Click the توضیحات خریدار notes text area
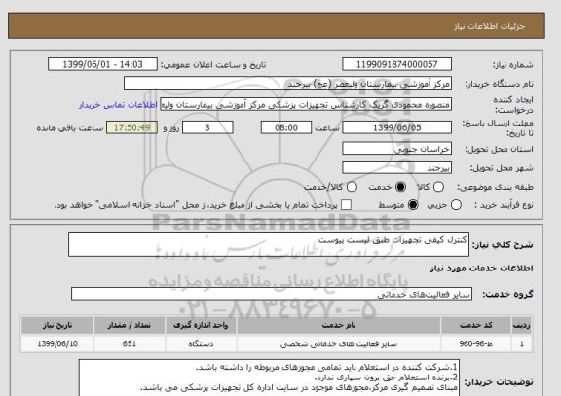561x396 pixels. click(x=269, y=378)
